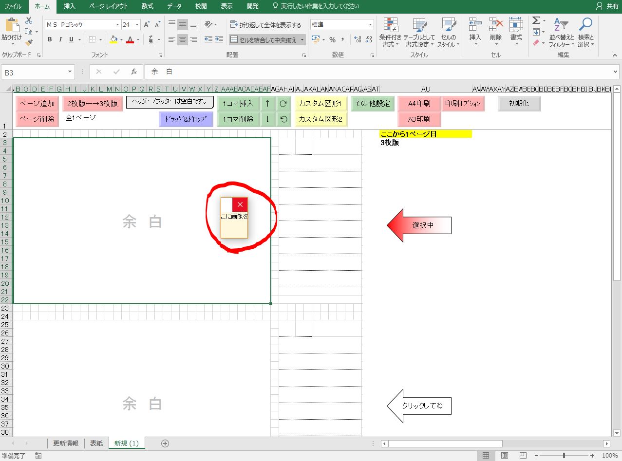Screen dimensions: 622x461
Task: Click the Cut scissors icon
Action: tap(29, 20)
